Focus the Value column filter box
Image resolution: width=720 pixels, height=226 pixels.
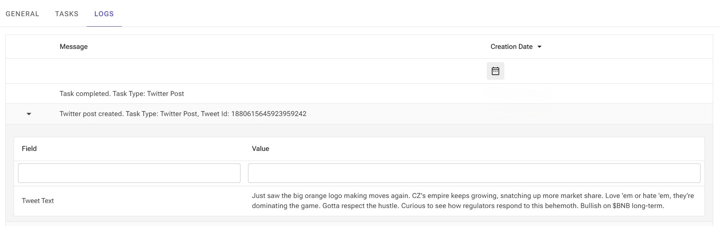pyautogui.click(x=474, y=173)
